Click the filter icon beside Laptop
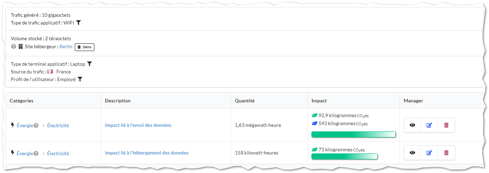Image resolution: width=489 pixels, height=173 pixels. (89, 64)
